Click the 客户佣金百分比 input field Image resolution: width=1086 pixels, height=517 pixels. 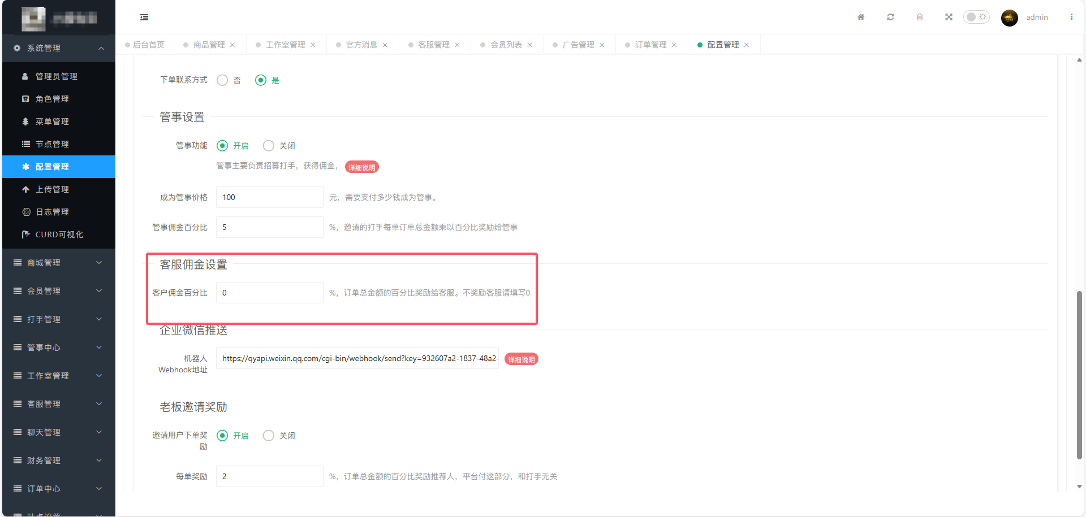pos(269,293)
